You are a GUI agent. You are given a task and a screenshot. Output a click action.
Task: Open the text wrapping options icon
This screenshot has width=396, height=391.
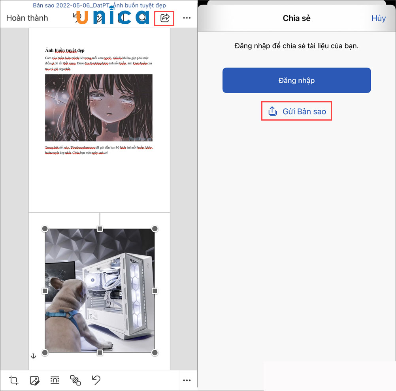coord(55,380)
